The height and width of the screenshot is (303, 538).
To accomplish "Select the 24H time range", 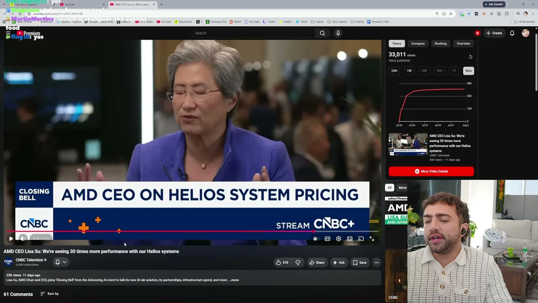I will [x=394, y=71].
